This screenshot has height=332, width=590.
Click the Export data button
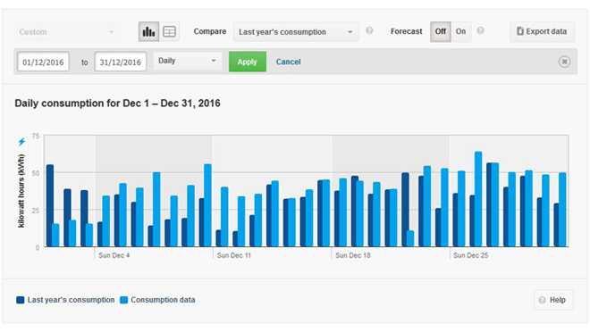tap(543, 31)
